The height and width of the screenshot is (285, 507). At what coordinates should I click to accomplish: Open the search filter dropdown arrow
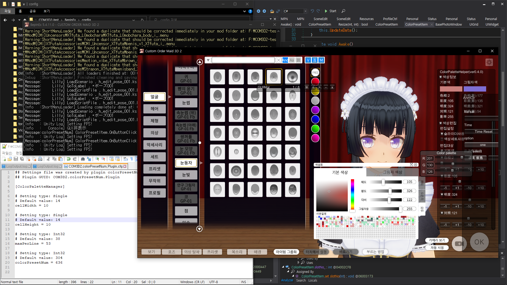click(x=208, y=60)
